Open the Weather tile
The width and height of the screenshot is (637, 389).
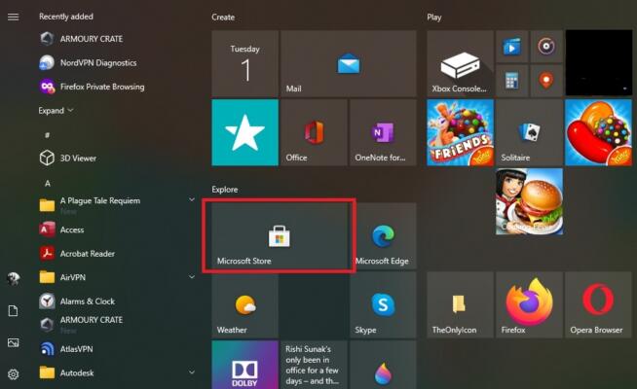[x=245, y=305]
